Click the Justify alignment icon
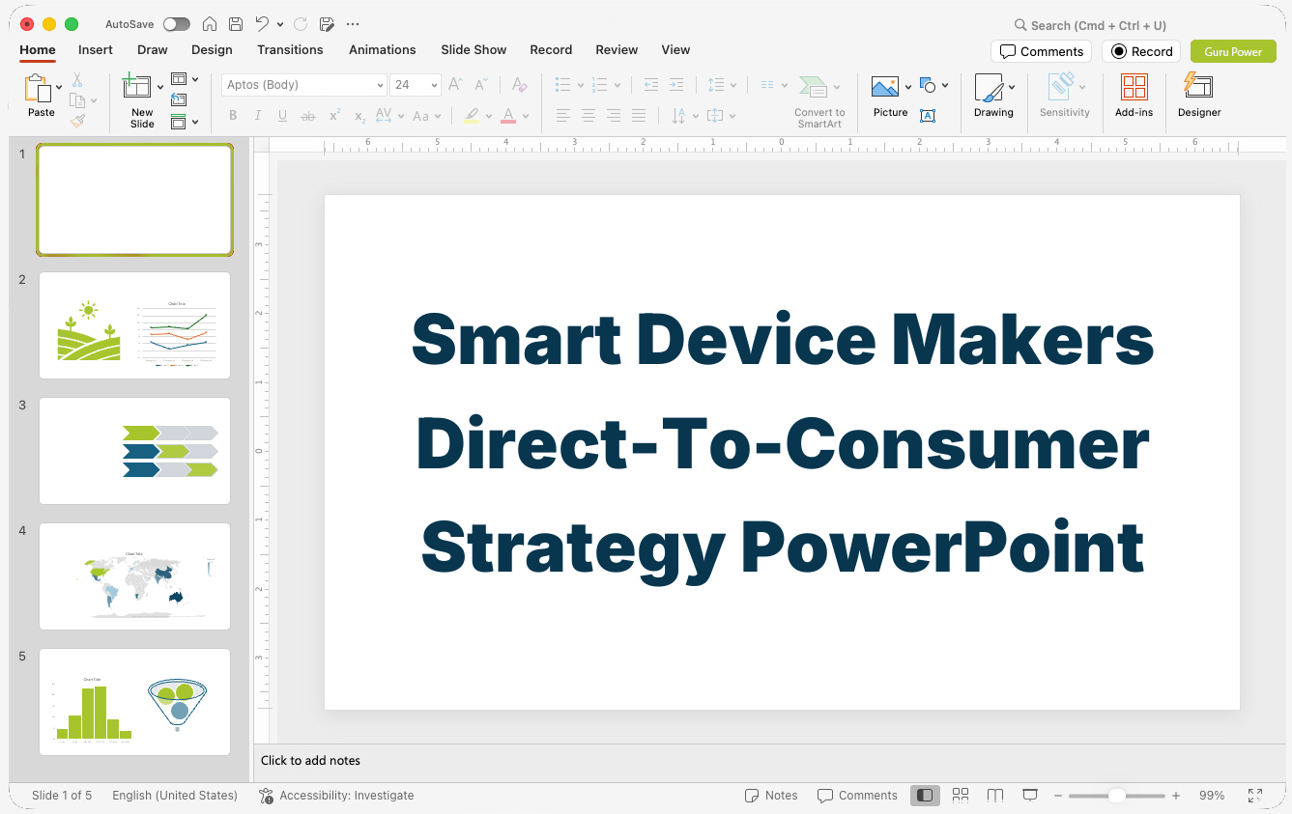The height and width of the screenshot is (814, 1292). coord(639,116)
